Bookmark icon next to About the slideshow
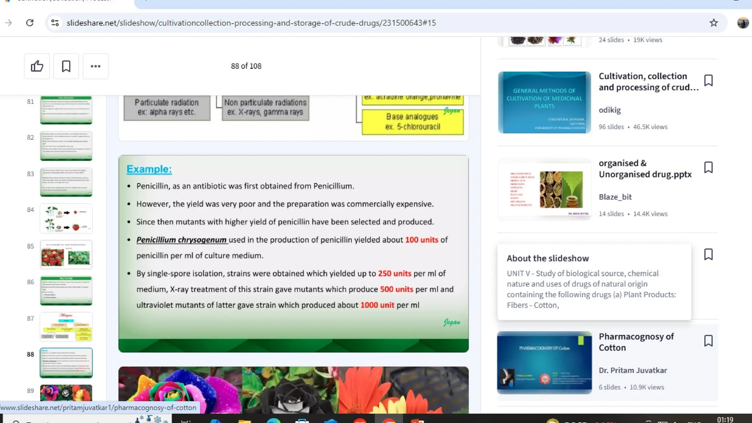The height and width of the screenshot is (423, 752). point(708,254)
